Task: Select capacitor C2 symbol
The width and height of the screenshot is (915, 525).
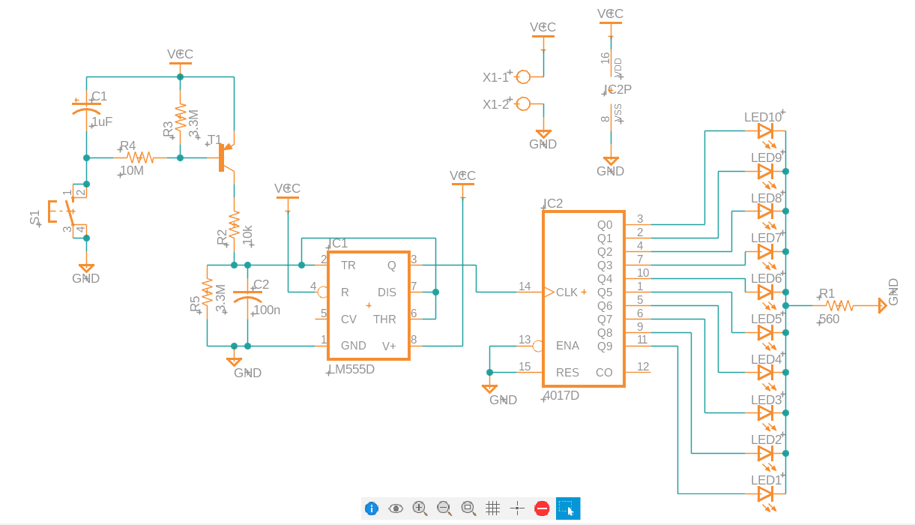Action: point(247,297)
